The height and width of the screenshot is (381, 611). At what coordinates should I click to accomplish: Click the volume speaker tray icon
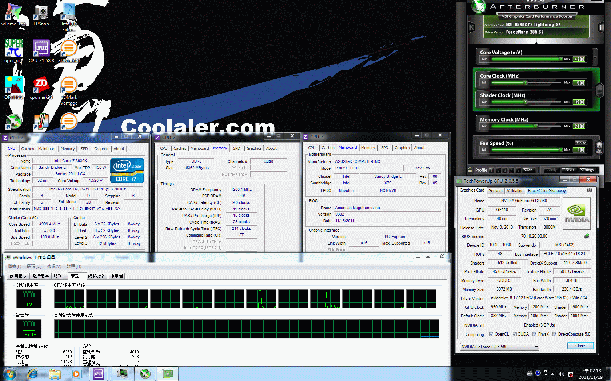pyautogui.click(x=561, y=374)
